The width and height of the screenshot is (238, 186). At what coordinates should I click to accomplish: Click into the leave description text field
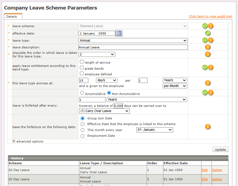coord(133,47)
